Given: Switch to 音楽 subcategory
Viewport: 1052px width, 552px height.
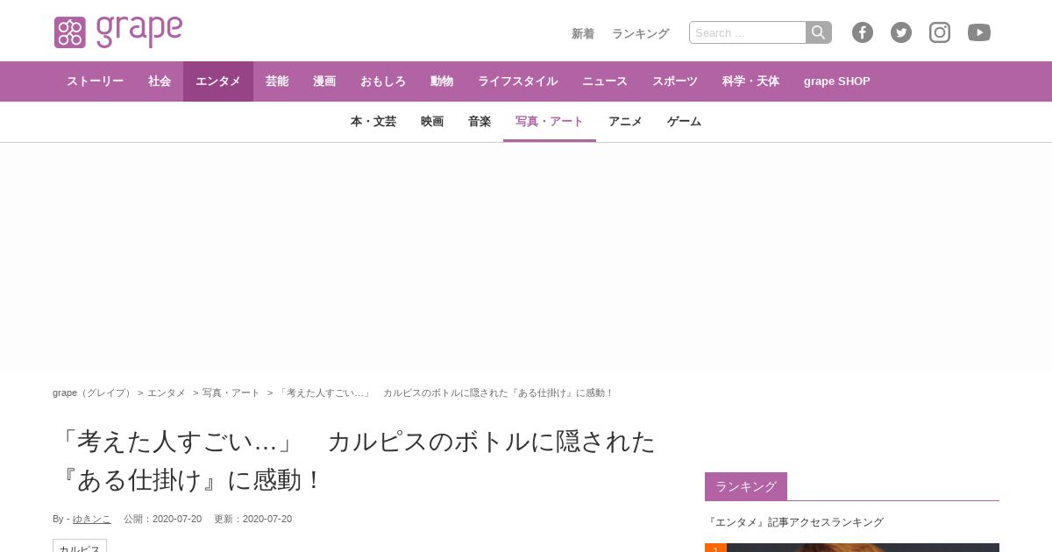Looking at the screenshot, I should (x=480, y=122).
